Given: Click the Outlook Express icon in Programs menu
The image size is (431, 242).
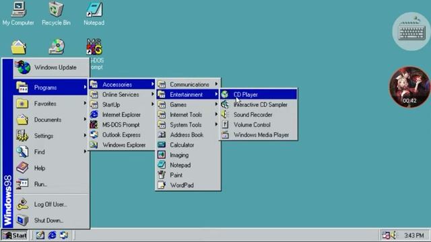Looking at the screenshot, I should 94,134.
